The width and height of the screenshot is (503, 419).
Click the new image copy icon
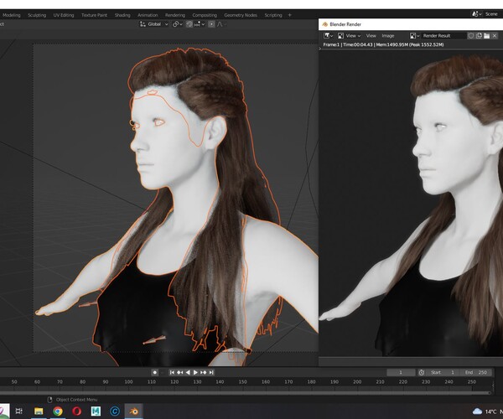pos(479,35)
